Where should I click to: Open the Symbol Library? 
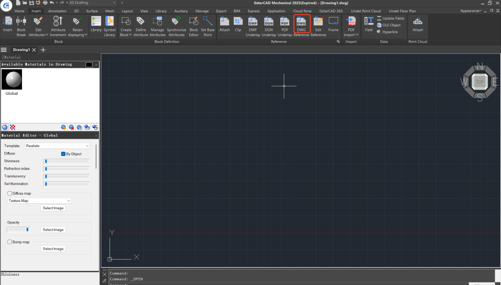pyautogui.click(x=110, y=26)
